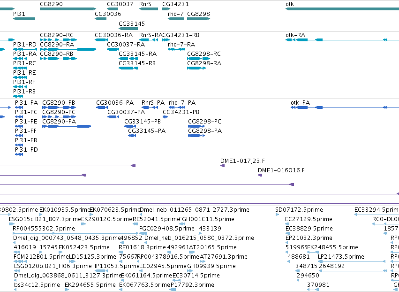Open EST AT20165.5prime
The height and width of the screenshot is (292, 399).
192,252
